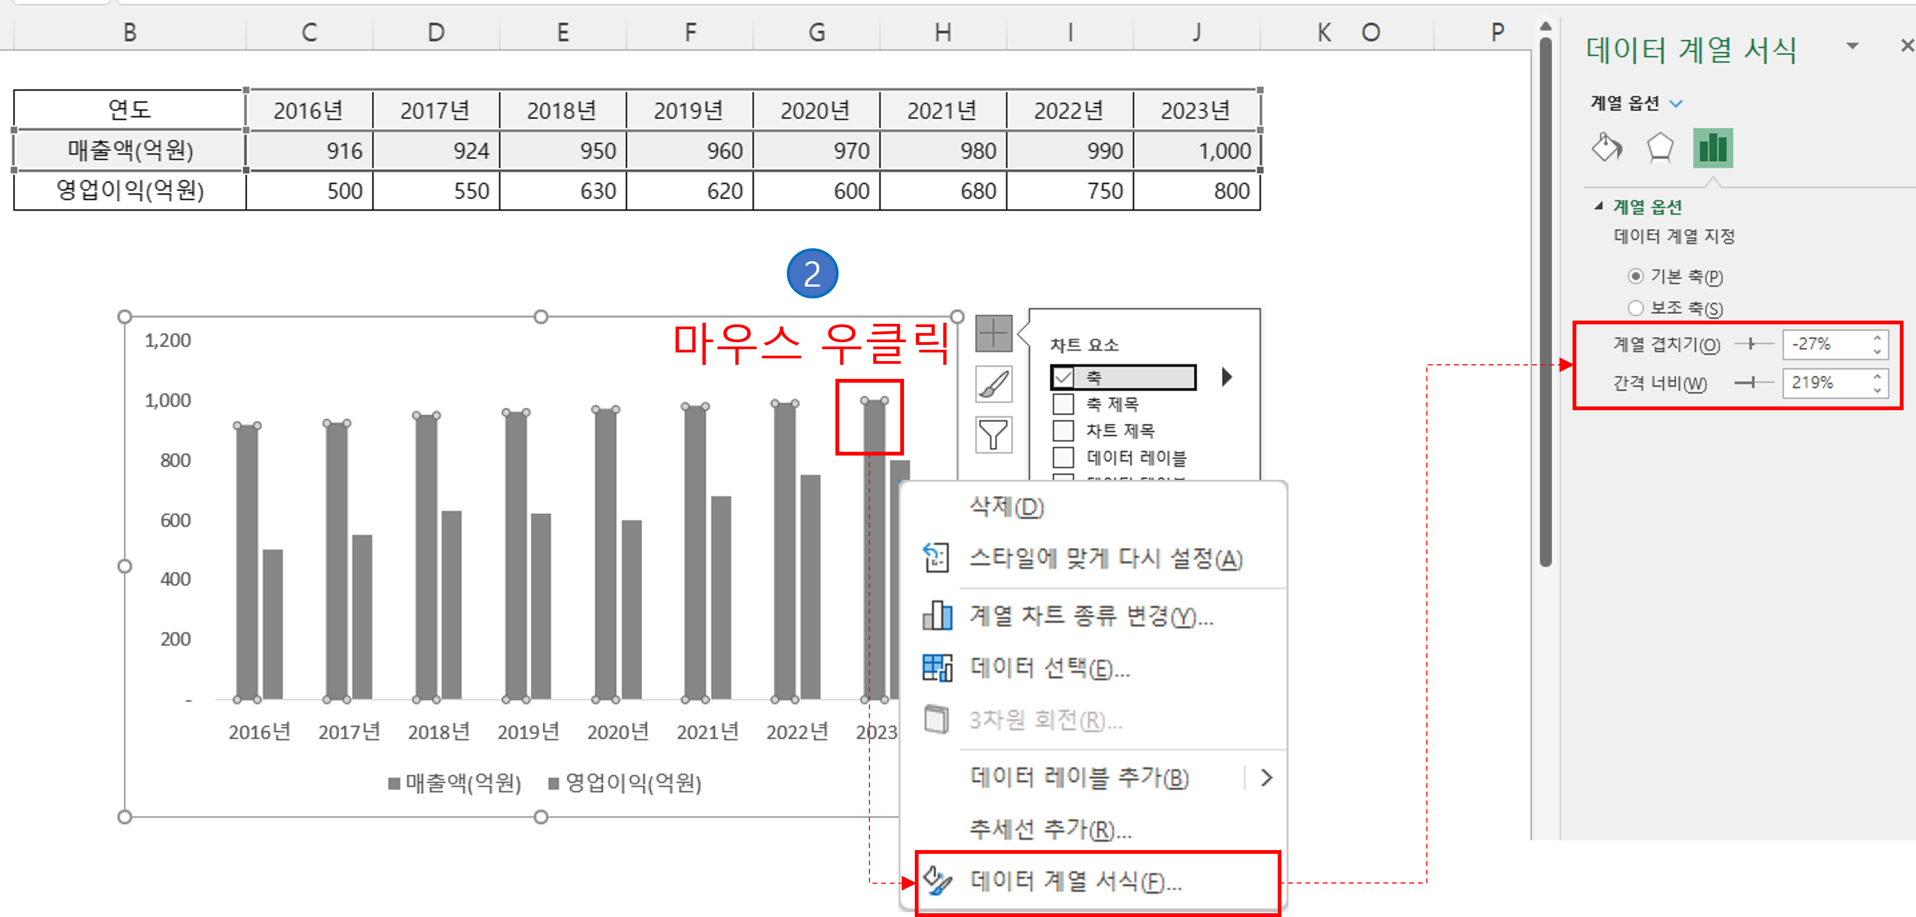
Task: Open the Effects pentagon tab
Action: [1659, 147]
